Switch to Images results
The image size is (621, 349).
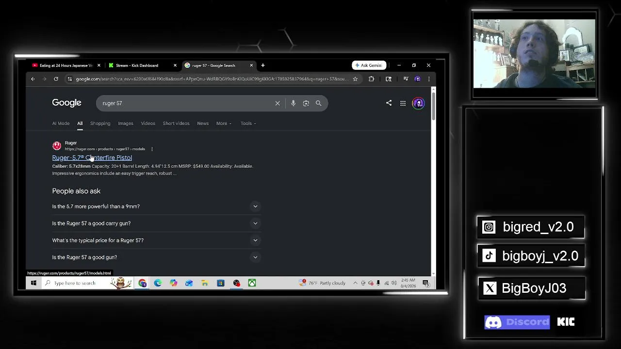pos(126,123)
